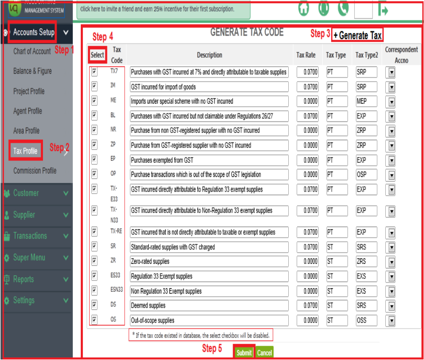Image resolution: width=424 pixels, height=360 pixels.
Task: Click the Customer people icon in sidebar
Action: 7,194
